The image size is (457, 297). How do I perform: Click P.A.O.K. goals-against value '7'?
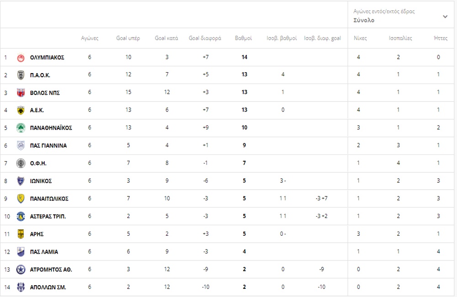coord(167,74)
